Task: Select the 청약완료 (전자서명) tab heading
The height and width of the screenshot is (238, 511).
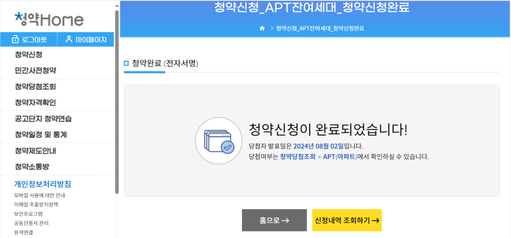Action: tap(165, 63)
